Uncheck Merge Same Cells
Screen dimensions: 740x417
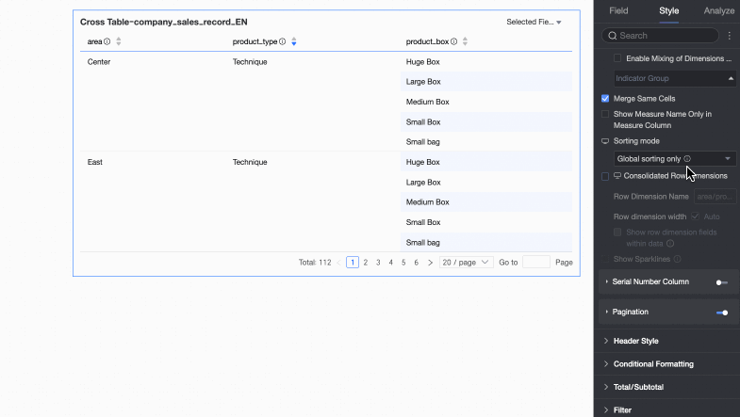click(605, 99)
